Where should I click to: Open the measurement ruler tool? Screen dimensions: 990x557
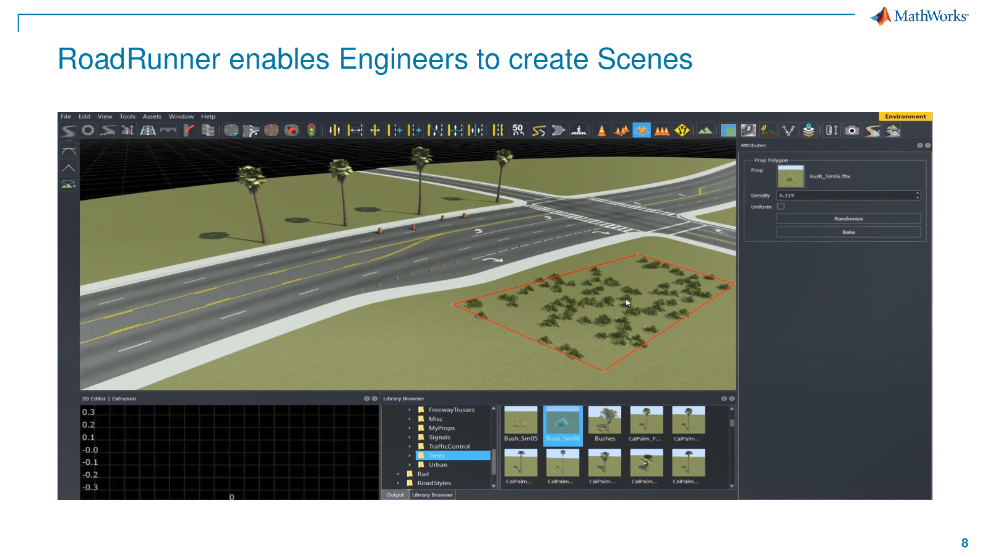[x=832, y=131]
